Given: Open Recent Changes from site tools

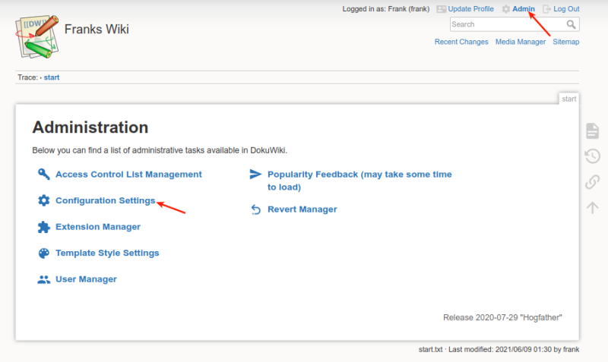Looking at the screenshot, I should pos(461,42).
